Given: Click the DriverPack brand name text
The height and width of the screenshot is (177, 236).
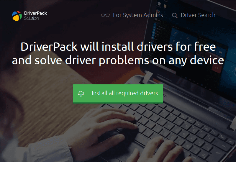Looking at the screenshot, I should 35,13.
